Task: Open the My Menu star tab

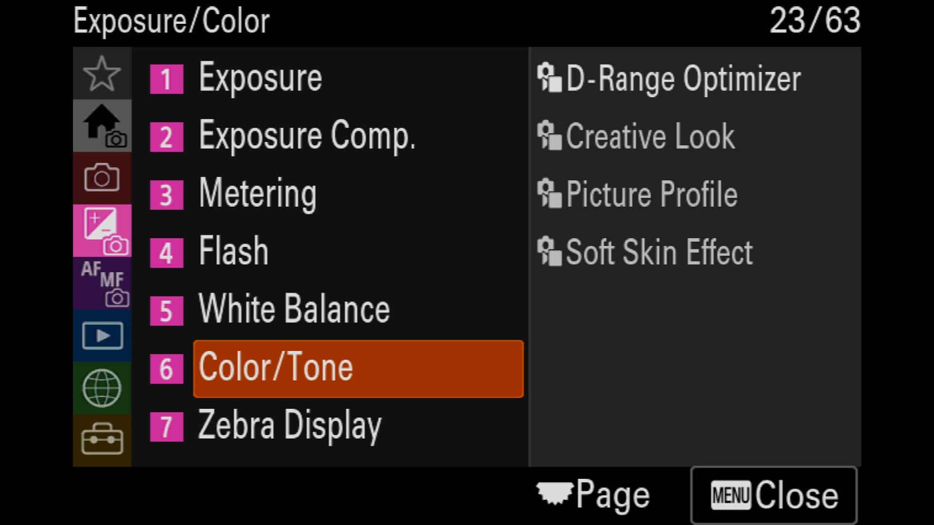Action: pyautogui.click(x=102, y=73)
